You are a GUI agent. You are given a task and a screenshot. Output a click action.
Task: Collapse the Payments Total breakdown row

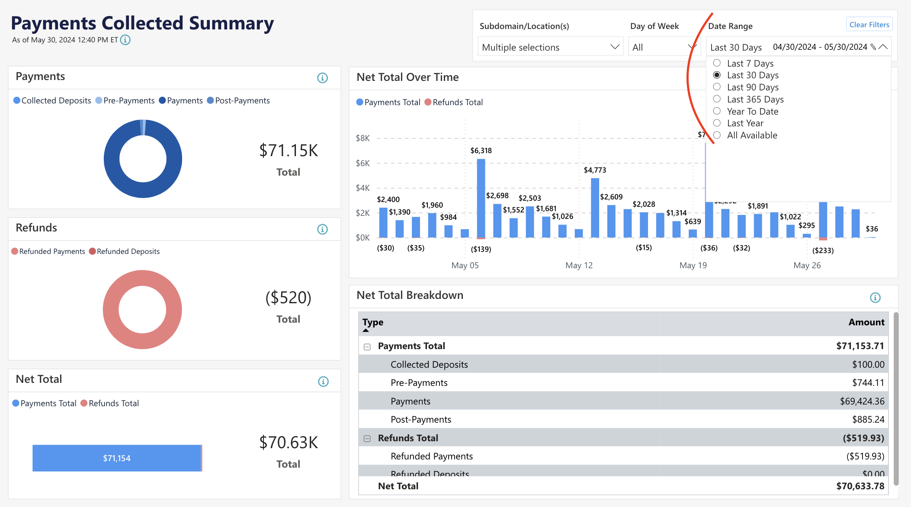(x=368, y=346)
